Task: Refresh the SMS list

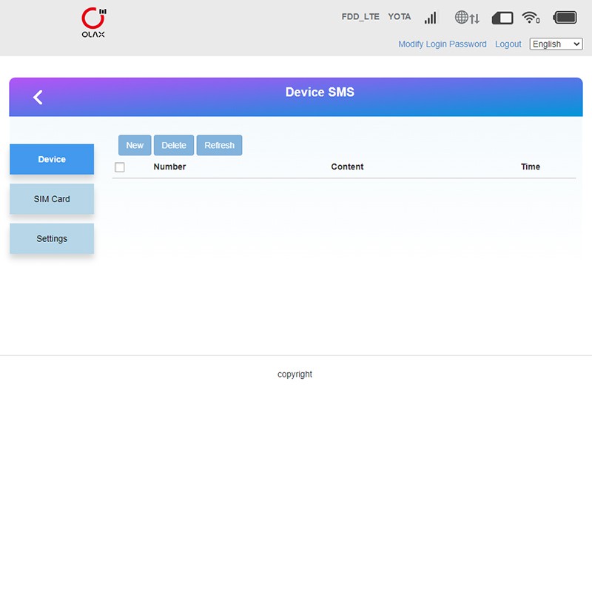Action: pos(219,145)
